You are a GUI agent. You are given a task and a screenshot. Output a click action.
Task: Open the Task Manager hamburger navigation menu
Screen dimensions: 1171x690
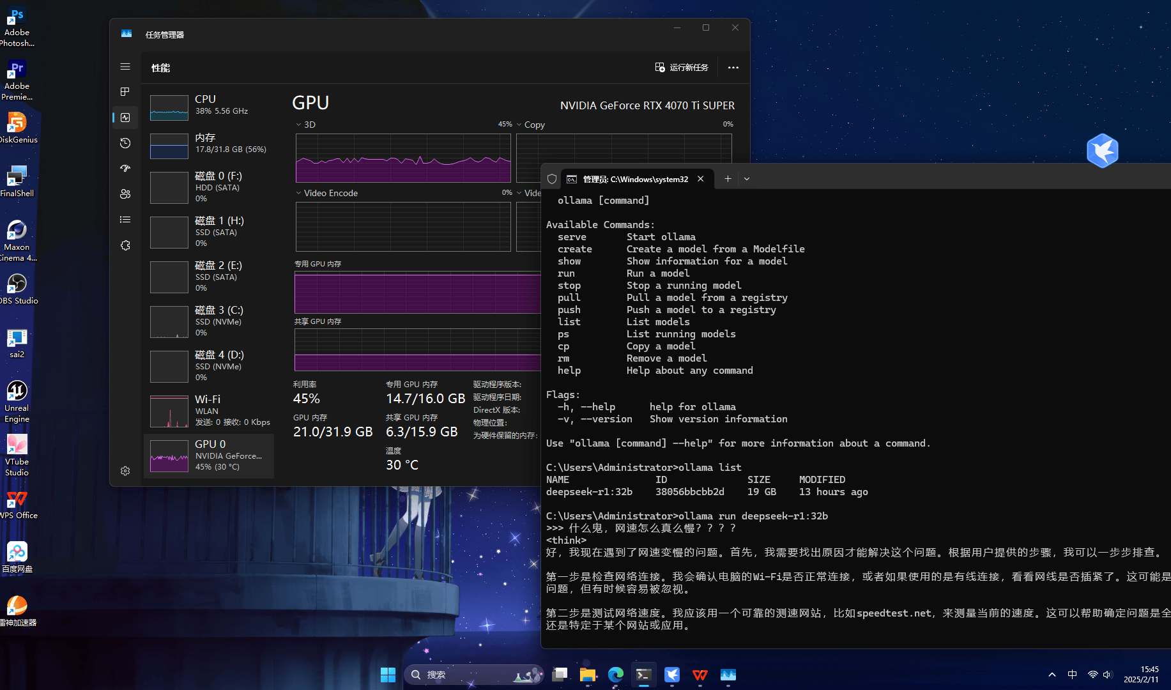[125, 66]
